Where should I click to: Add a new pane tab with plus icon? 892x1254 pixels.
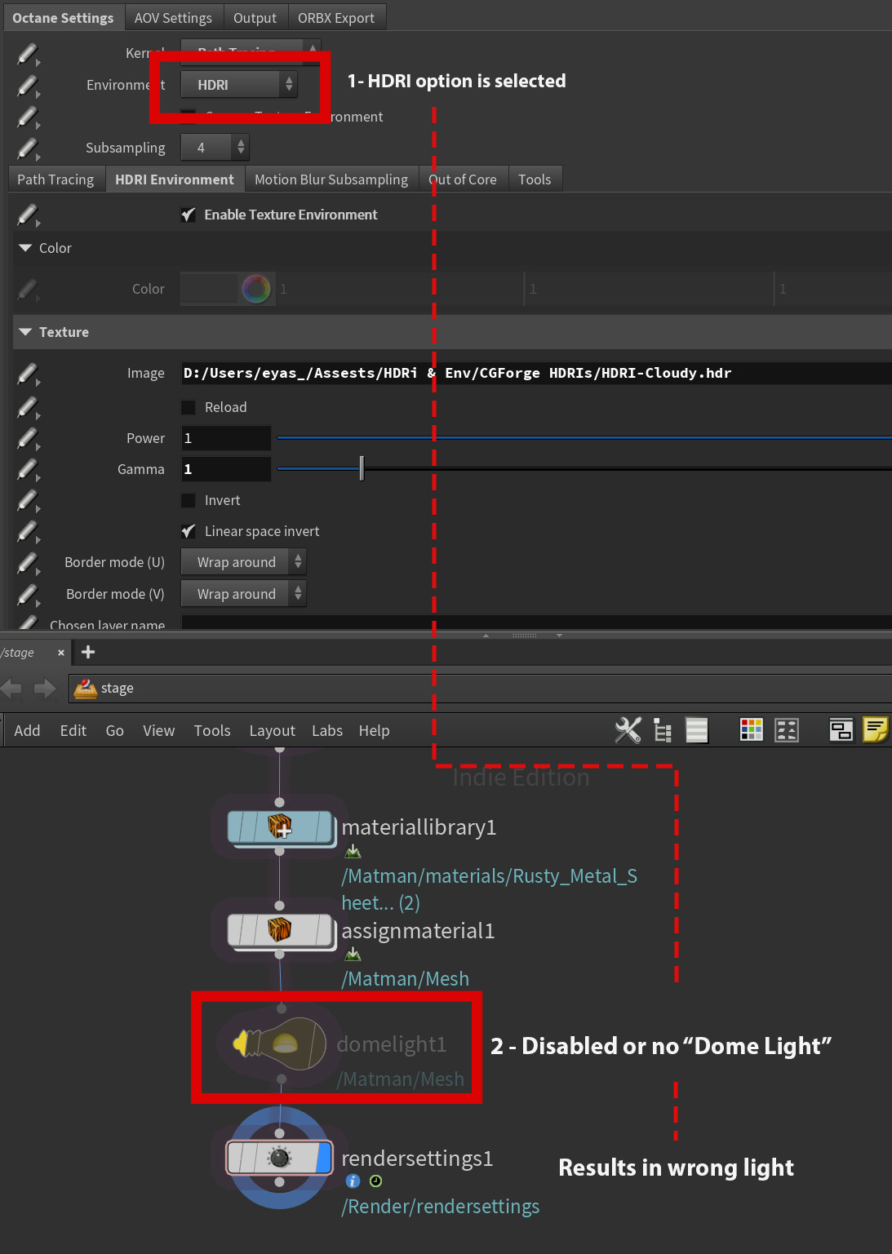point(88,652)
